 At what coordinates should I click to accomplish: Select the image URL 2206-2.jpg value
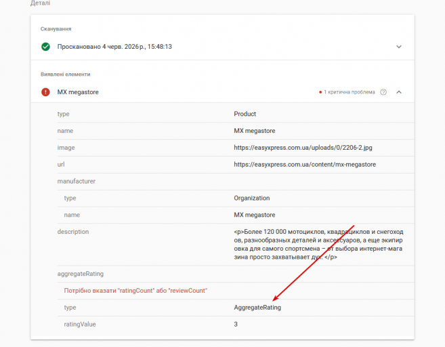pos(303,148)
